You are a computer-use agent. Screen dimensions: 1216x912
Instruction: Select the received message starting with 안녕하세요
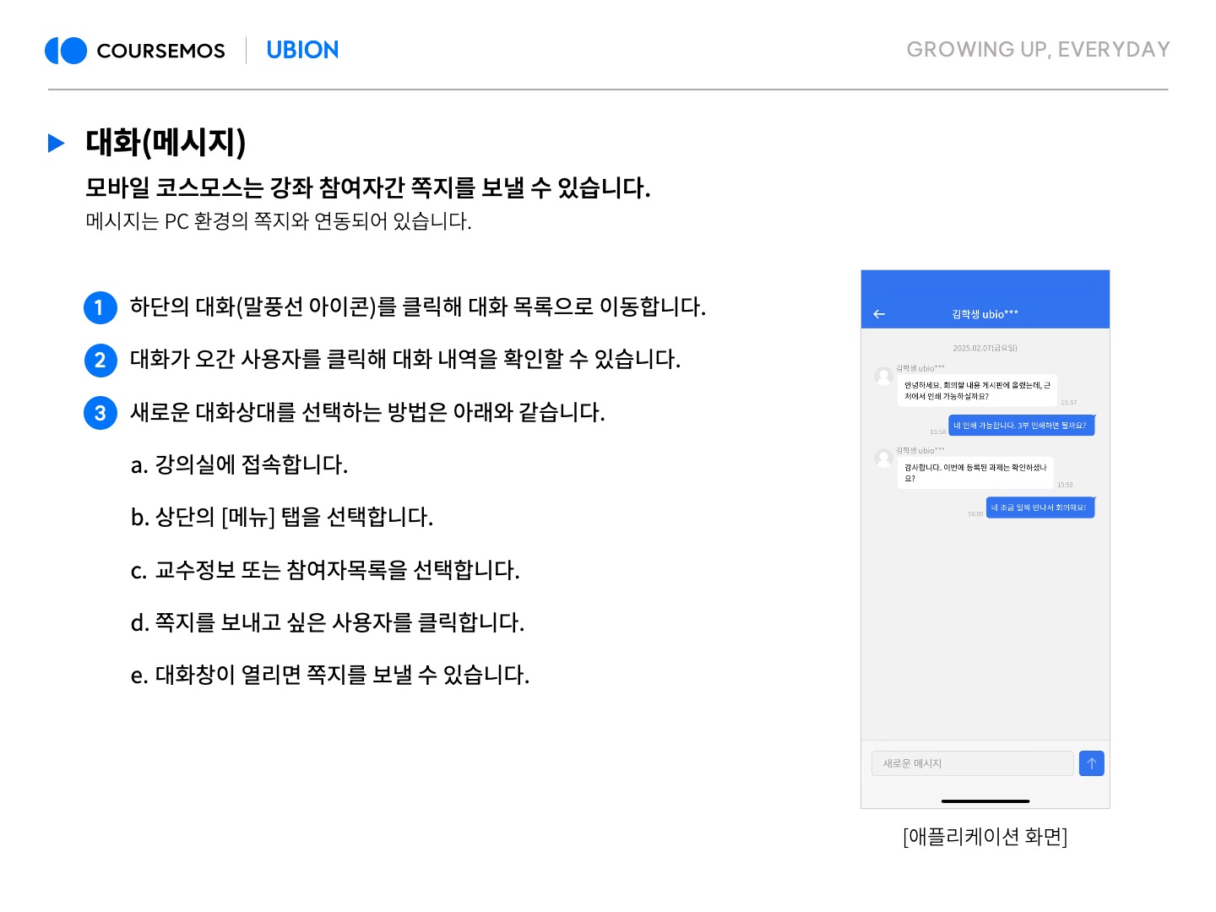[x=977, y=390]
